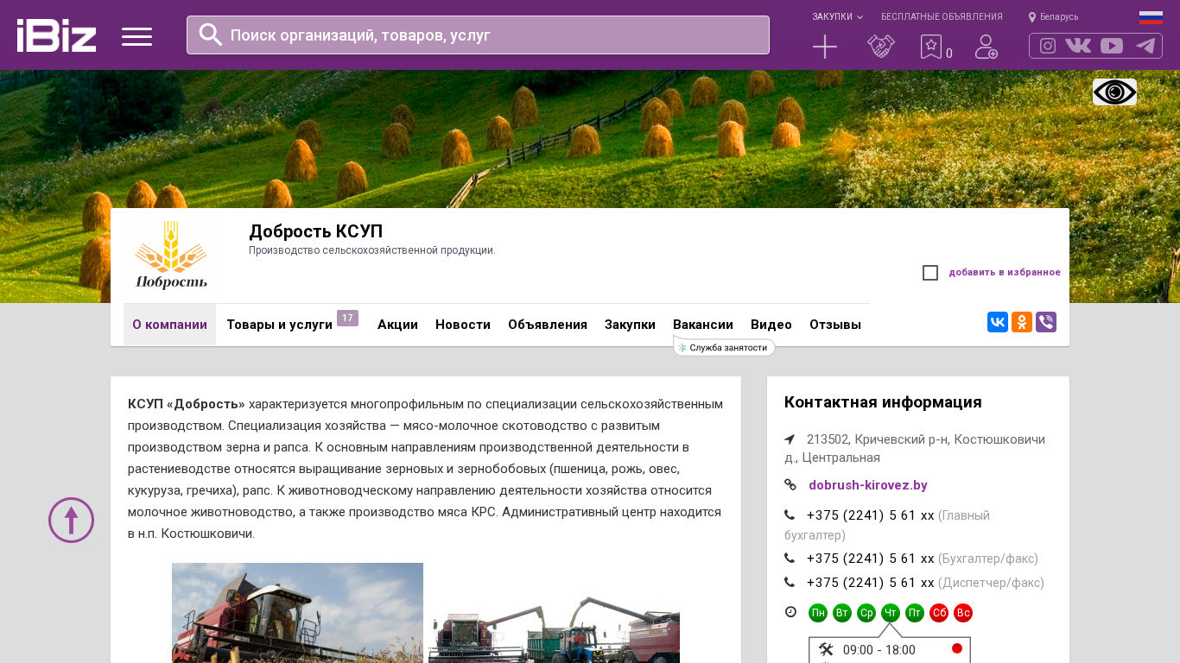Viewport: 1180px width, 663px height.
Task: Click the 'Добрость КСУП' company title
Action: (316, 231)
